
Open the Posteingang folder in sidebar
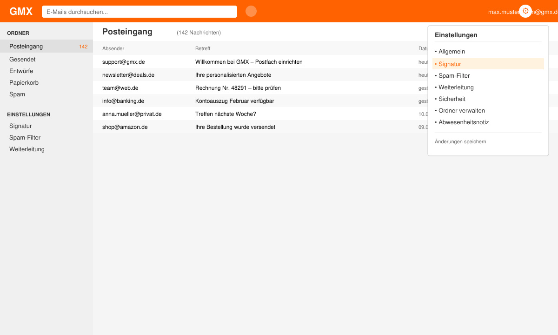46,47
